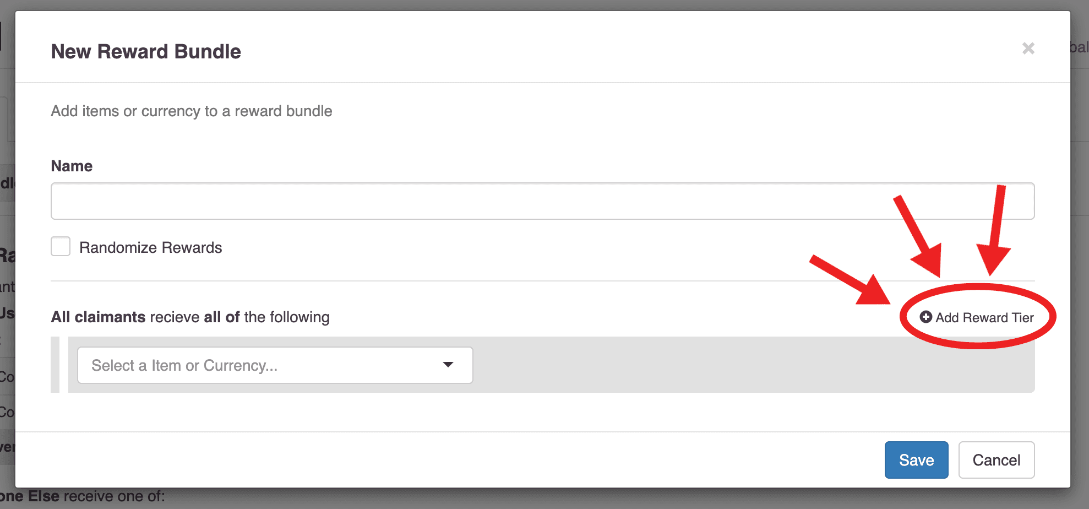The width and height of the screenshot is (1089, 509).
Task: Click the bold 'all of' text in tier heading
Action: (222, 317)
